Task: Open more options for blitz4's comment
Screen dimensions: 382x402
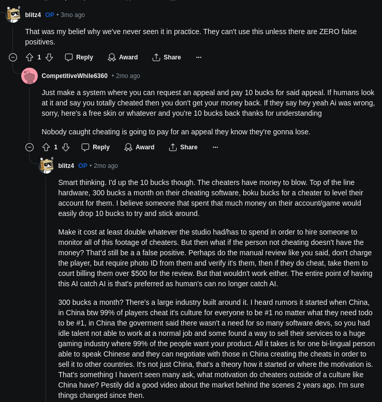Action: click(x=199, y=57)
